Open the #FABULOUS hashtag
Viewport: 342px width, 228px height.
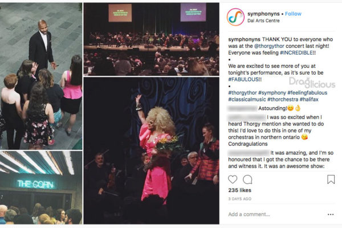pos(243,79)
